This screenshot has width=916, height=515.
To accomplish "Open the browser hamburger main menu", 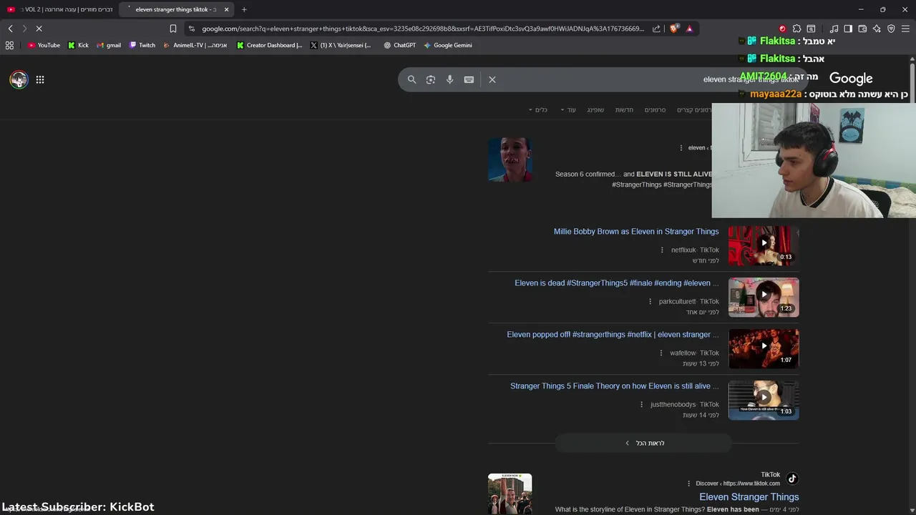I will [905, 29].
